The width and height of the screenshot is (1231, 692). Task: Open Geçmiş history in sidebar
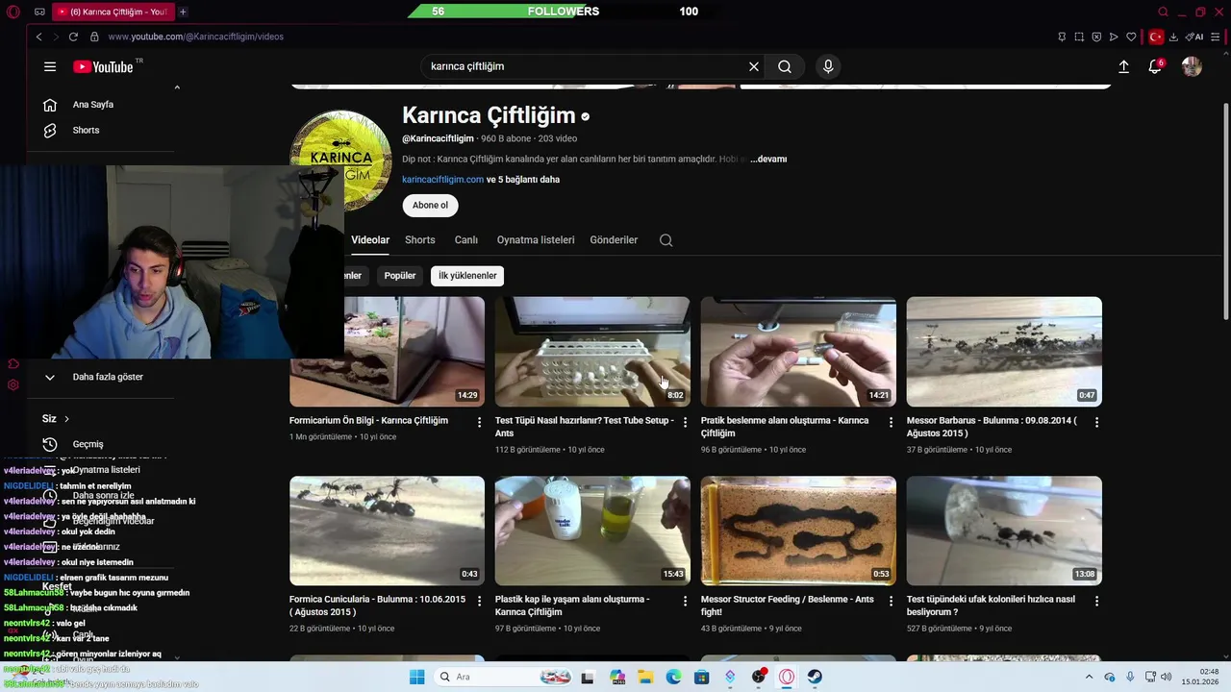click(88, 444)
